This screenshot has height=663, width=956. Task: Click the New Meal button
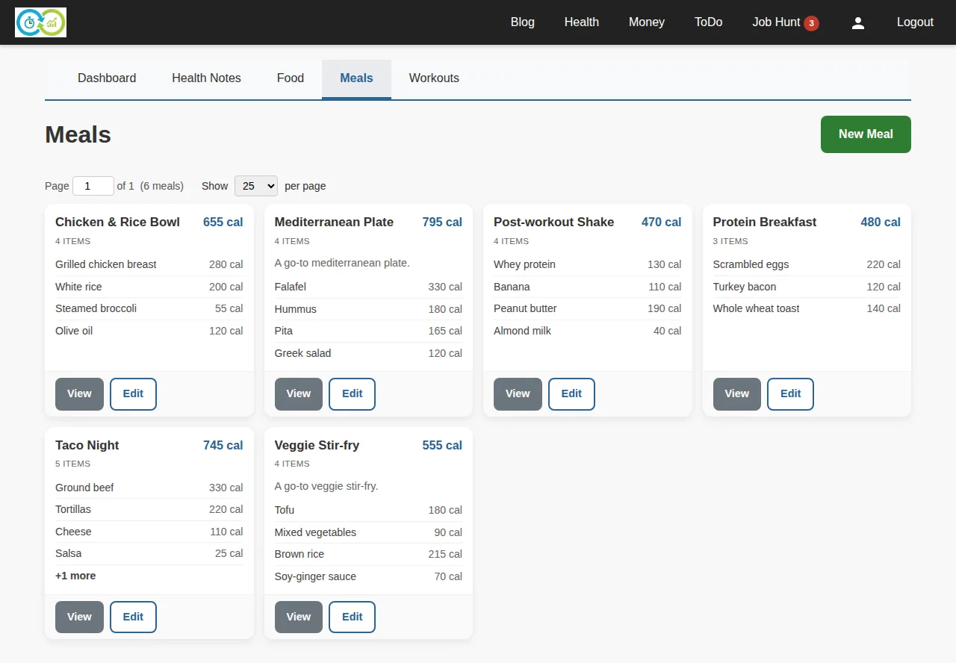(x=866, y=134)
